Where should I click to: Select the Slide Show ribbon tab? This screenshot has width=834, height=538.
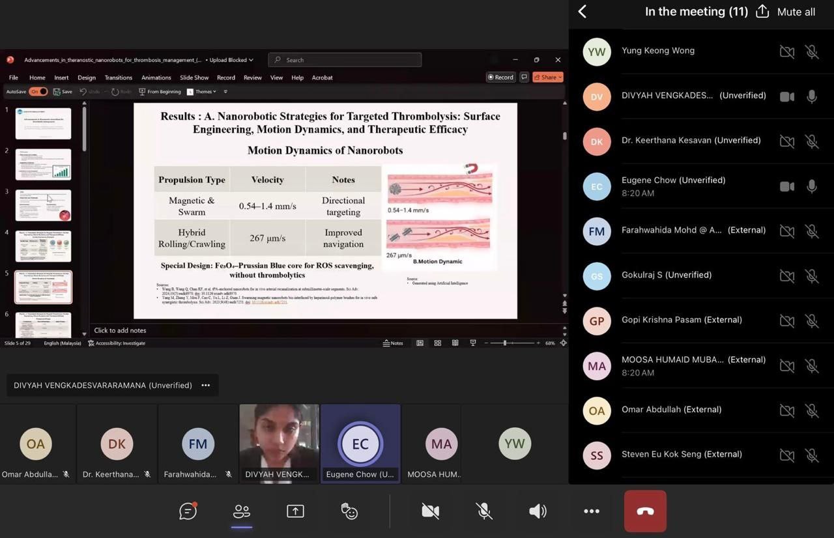194,78
